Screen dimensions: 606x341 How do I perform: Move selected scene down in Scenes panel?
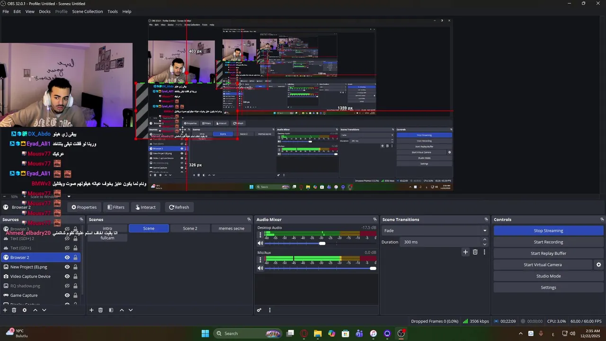131,310
